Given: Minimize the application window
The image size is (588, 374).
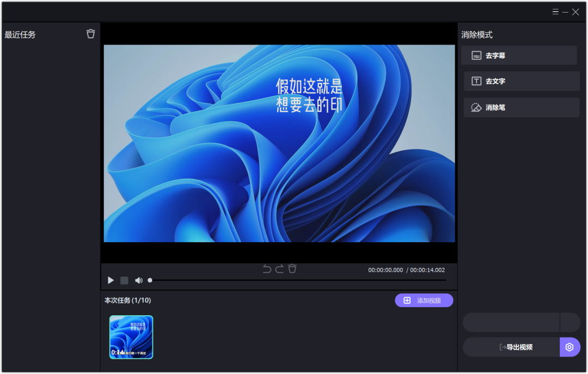Looking at the screenshot, I should (565, 12).
